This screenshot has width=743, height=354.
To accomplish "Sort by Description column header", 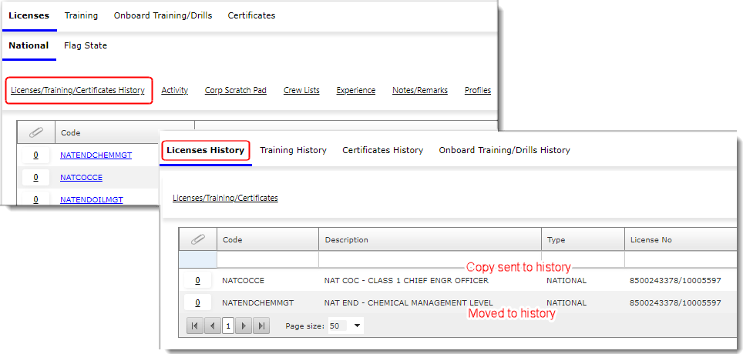I will 346,239.
